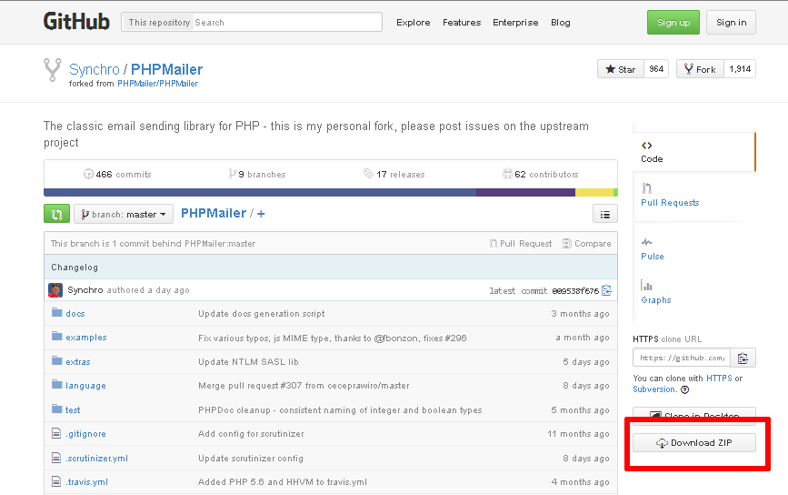Click the green compare/refresh branch icon
This screenshot has height=495, width=788.
pyautogui.click(x=56, y=214)
